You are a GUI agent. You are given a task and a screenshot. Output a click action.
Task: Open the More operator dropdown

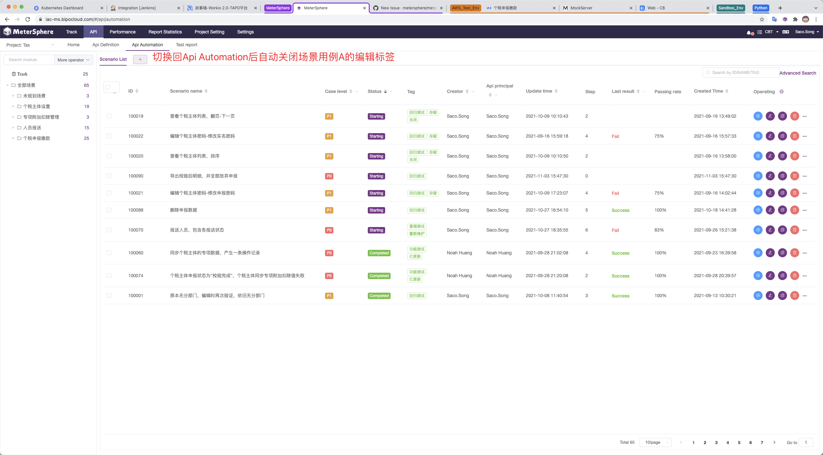click(x=74, y=60)
